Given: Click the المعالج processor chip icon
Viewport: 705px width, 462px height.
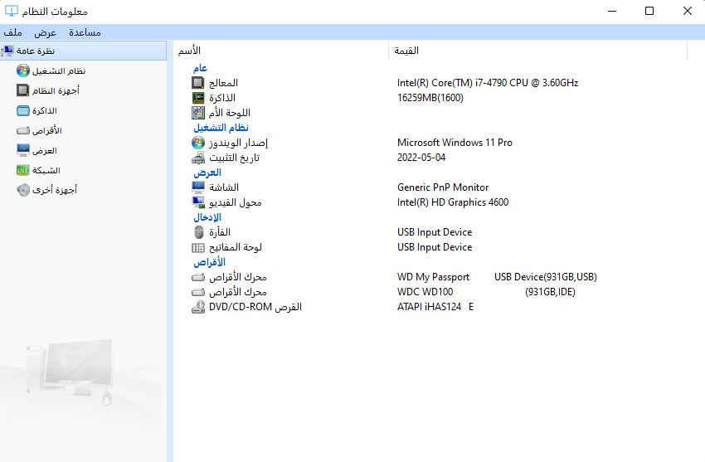Looking at the screenshot, I should (198, 83).
